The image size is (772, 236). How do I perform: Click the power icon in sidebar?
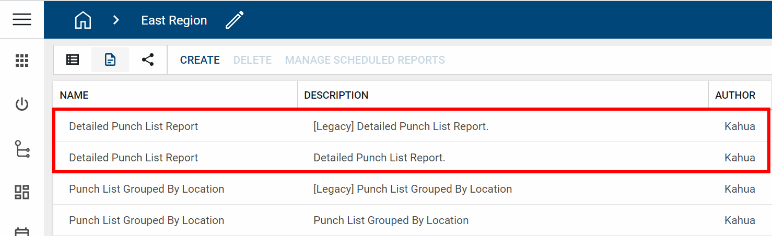tap(22, 104)
